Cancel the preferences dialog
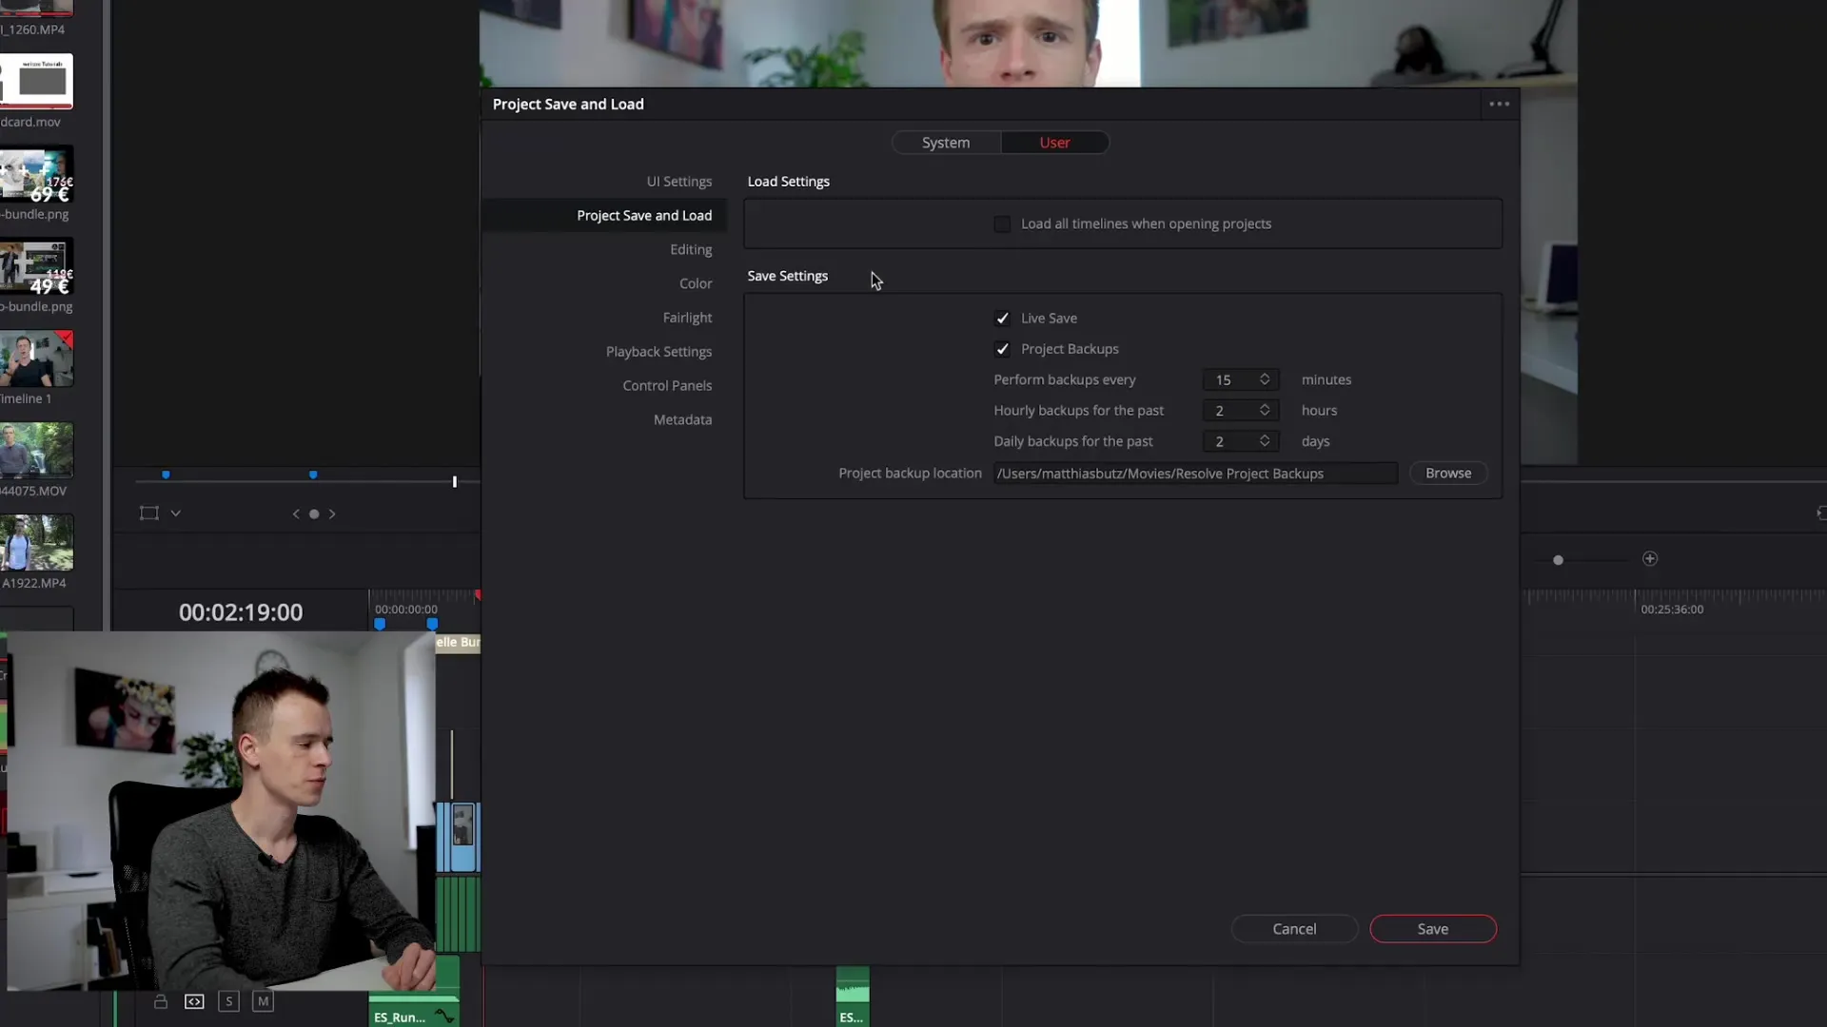Image resolution: width=1827 pixels, height=1027 pixels. tap(1294, 929)
